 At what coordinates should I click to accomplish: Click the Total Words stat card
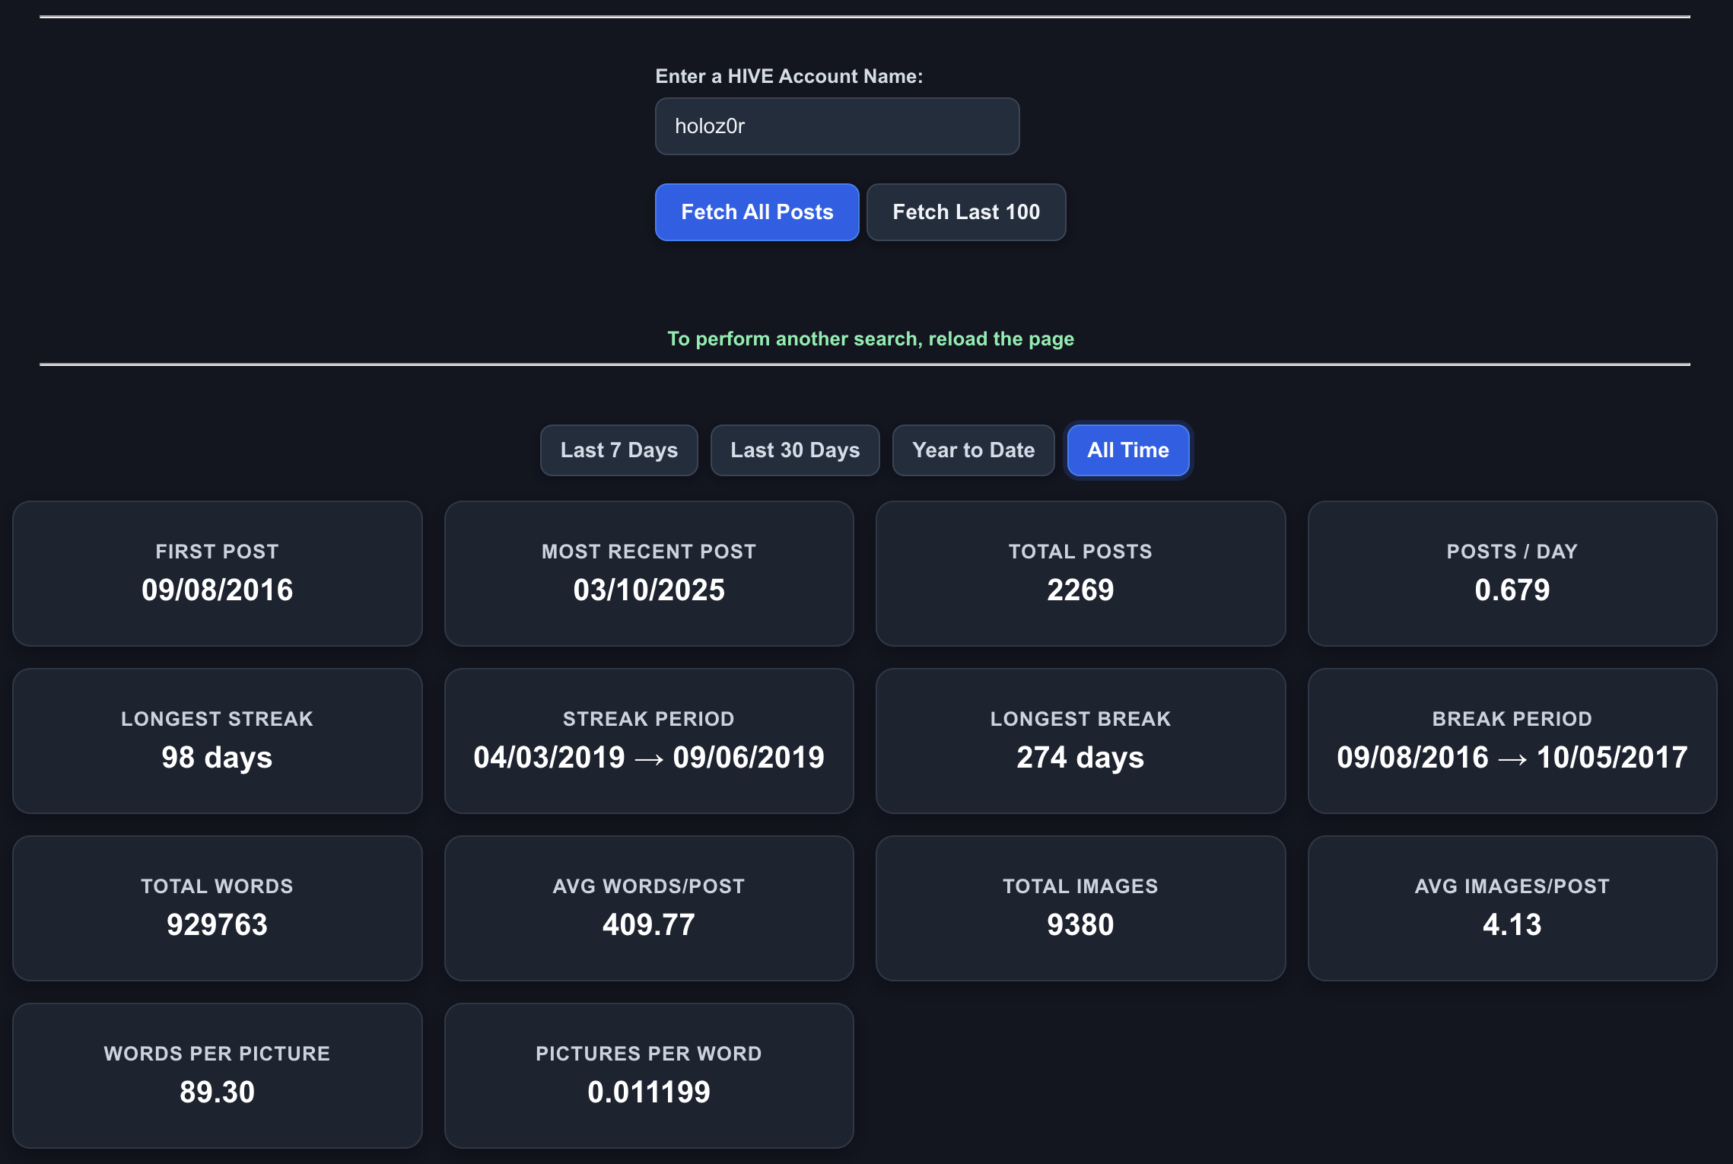click(217, 908)
